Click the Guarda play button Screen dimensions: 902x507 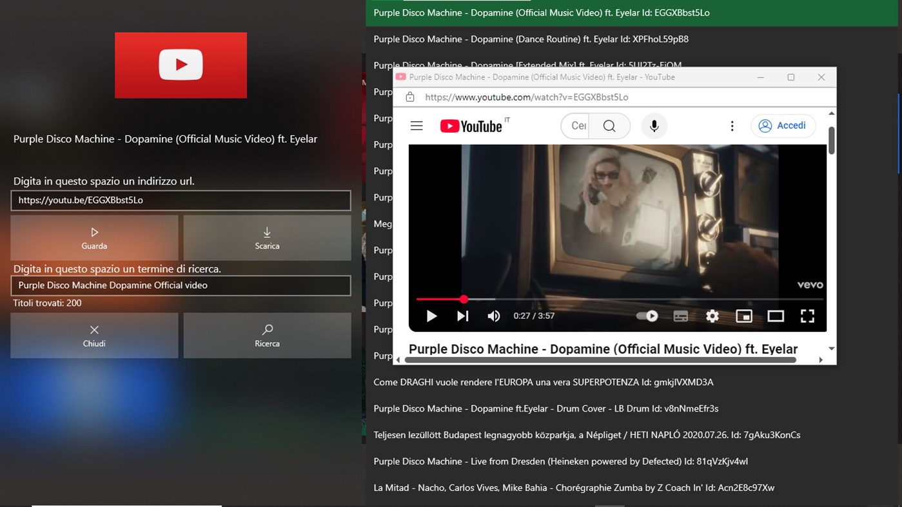[94, 238]
